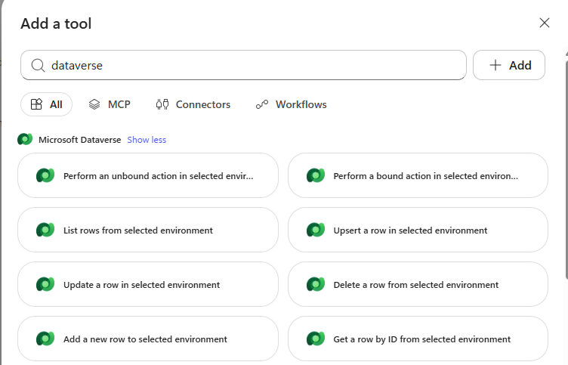This screenshot has height=365, width=568.
Task: Click the icon on Get a row by ID card
Action: [x=316, y=339]
